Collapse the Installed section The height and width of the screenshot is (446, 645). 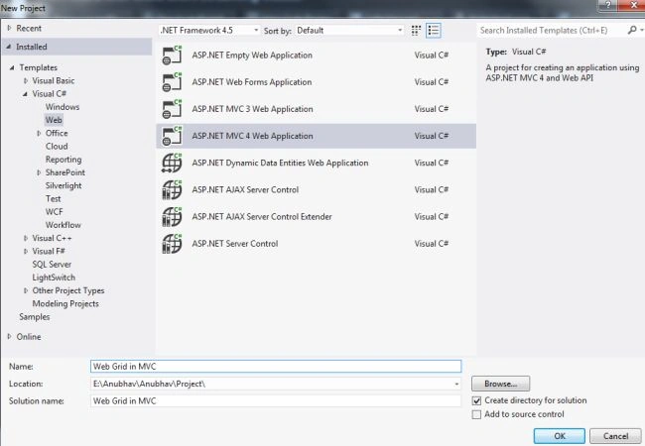pyautogui.click(x=9, y=47)
